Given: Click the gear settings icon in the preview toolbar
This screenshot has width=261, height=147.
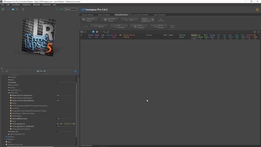Looking at the screenshot, I should 23,9.
